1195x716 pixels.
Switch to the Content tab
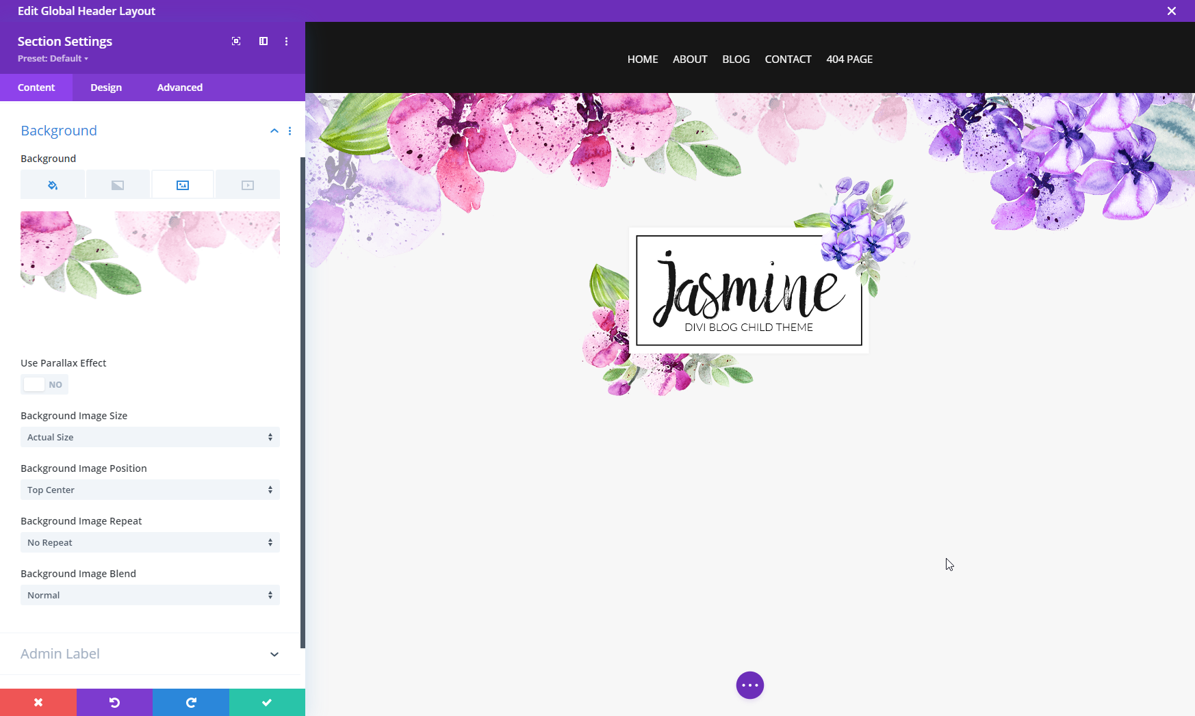click(36, 88)
